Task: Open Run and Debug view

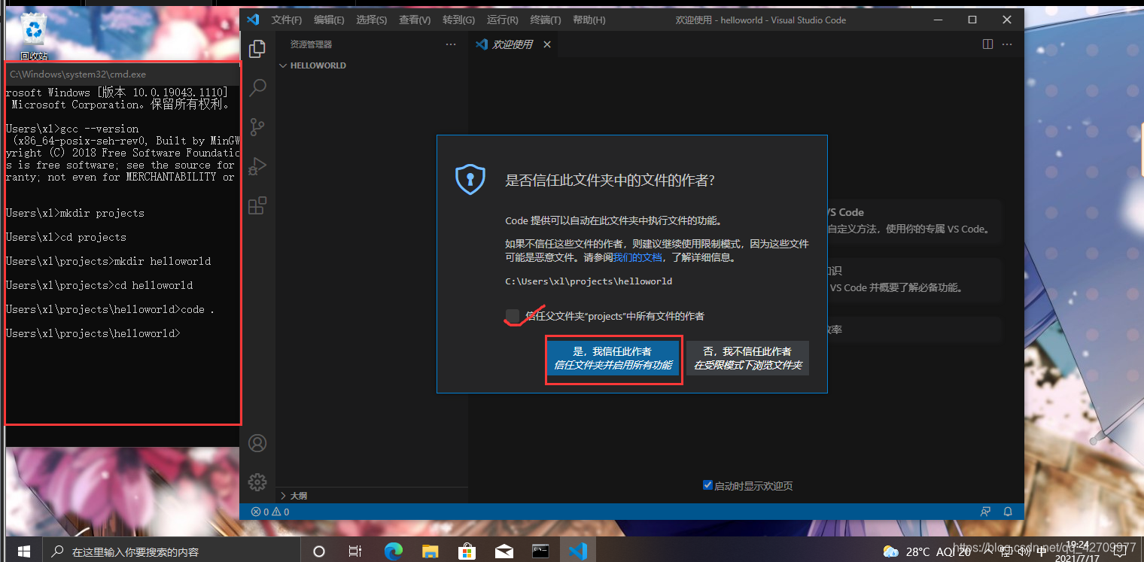Action: (257, 166)
